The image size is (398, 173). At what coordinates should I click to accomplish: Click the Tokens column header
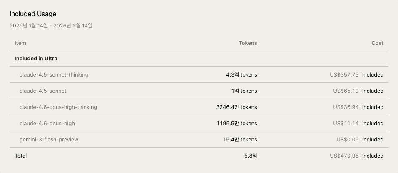point(248,43)
